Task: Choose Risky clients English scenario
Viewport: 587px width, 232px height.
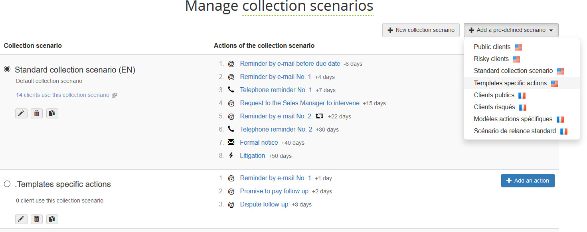Action: 491,59
